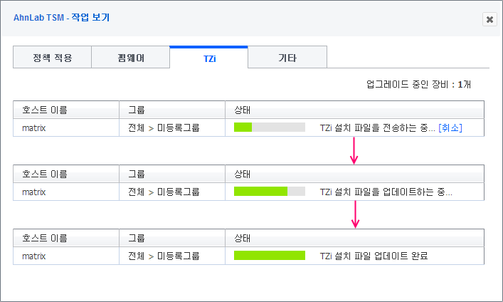Click the 'TZi 설치 파일을 업데이트하는 중...' status text
This screenshot has width=503, height=302.
386,192
